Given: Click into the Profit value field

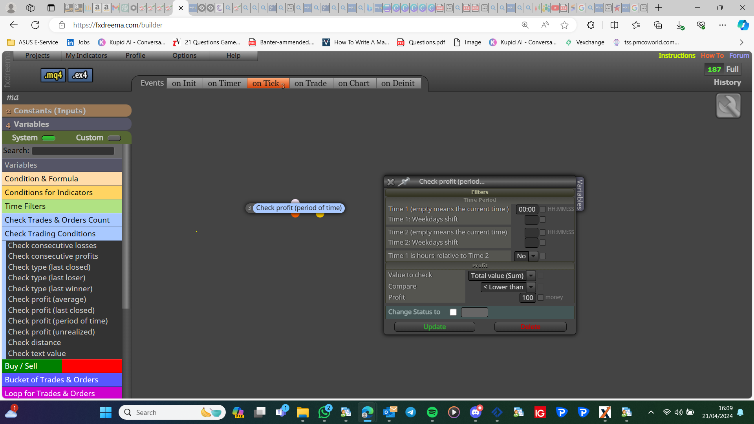Looking at the screenshot, I should [x=527, y=298].
